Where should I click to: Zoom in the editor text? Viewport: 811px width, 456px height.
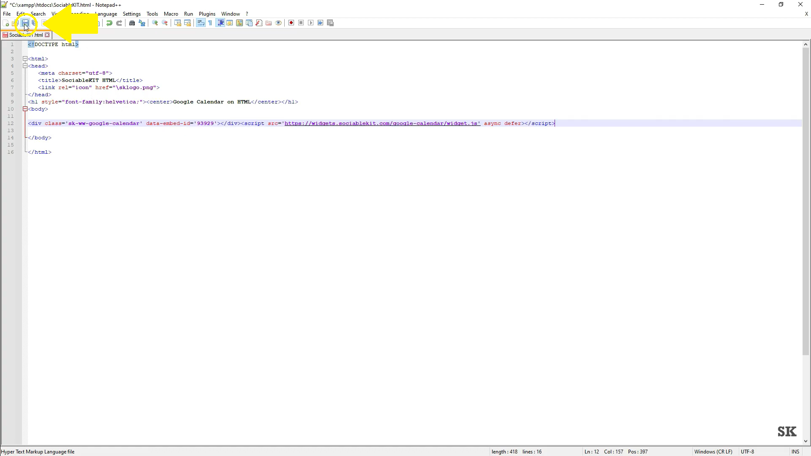click(155, 23)
